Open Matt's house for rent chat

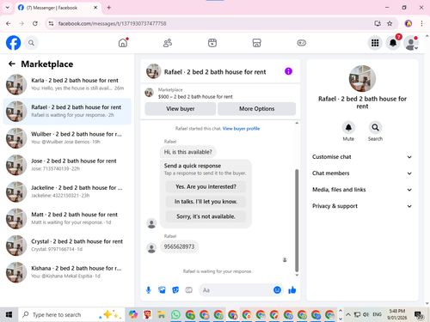(67, 219)
